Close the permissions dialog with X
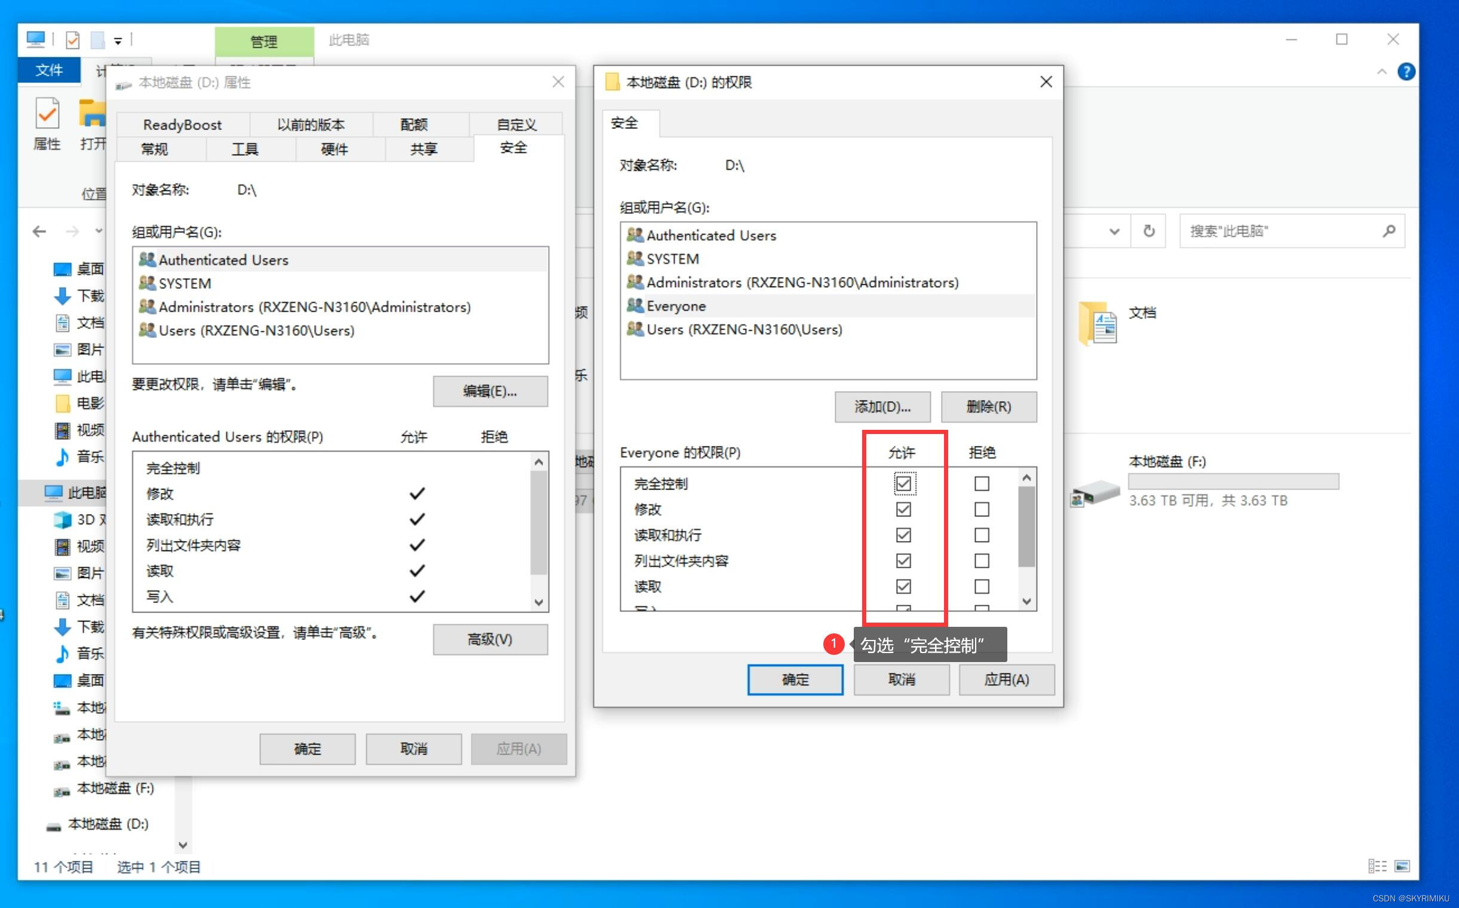This screenshot has height=908, width=1459. [x=1046, y=82]
